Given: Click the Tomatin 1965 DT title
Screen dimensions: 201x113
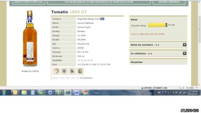Looking at the screenshot, I should pyautogui.click(x=69, y=12).
